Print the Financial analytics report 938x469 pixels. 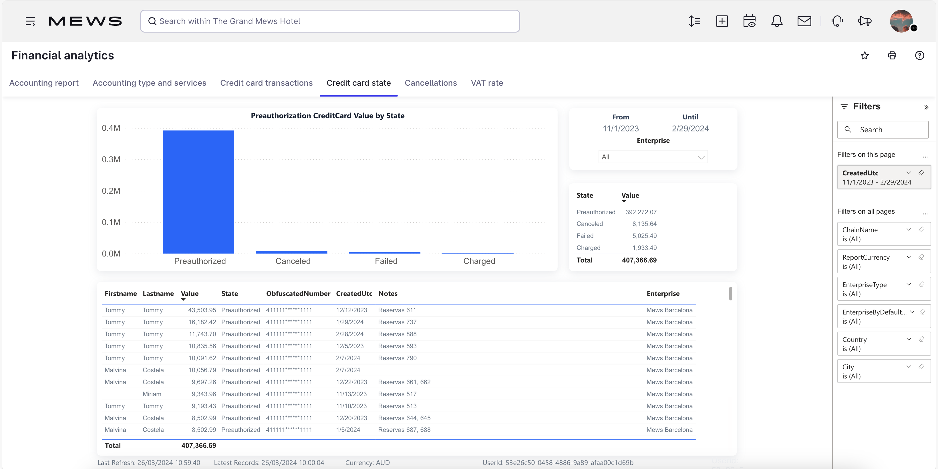(x=892, y=56)
